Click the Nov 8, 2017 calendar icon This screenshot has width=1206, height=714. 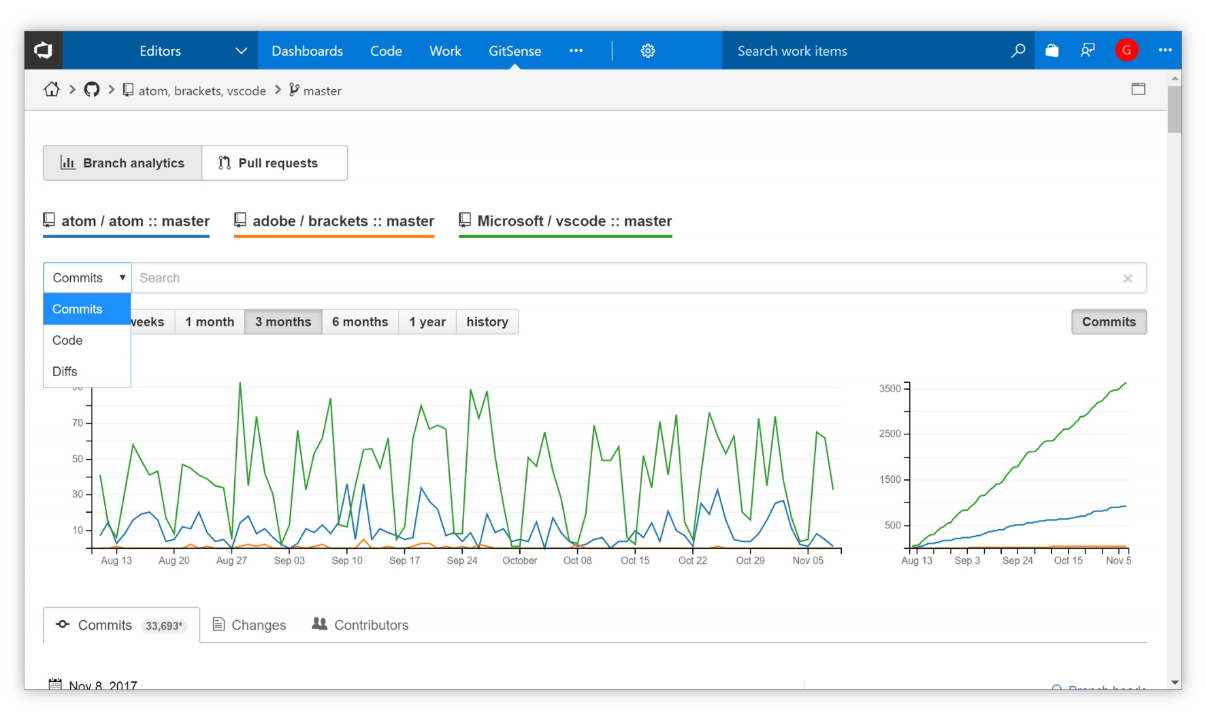(x=55, y=684)
